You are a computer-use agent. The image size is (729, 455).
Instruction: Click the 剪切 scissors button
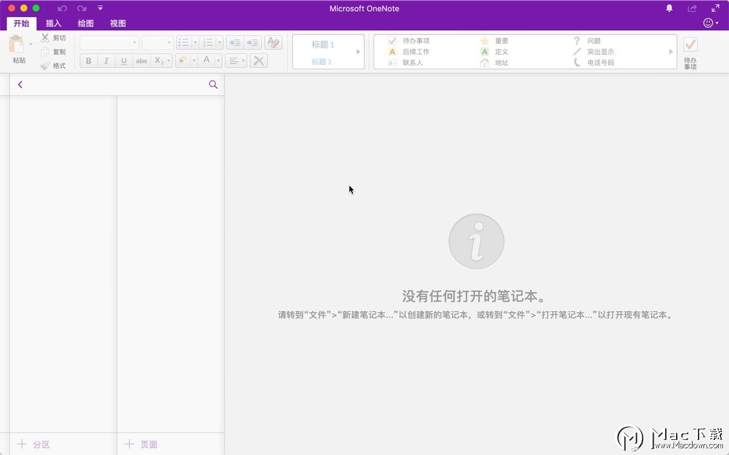tap(53, 38)
